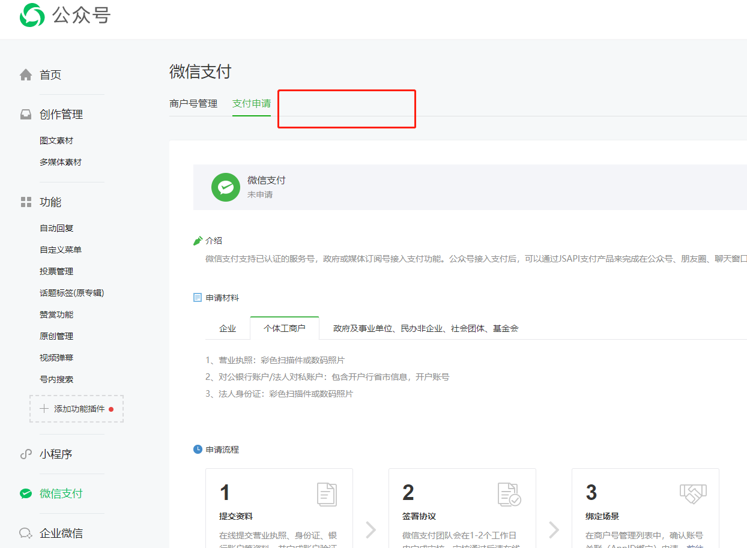Go to 投票管理

[x=56, y=271]
